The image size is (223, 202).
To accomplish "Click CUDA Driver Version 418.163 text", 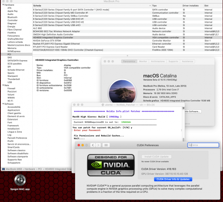I will (159, 169).
